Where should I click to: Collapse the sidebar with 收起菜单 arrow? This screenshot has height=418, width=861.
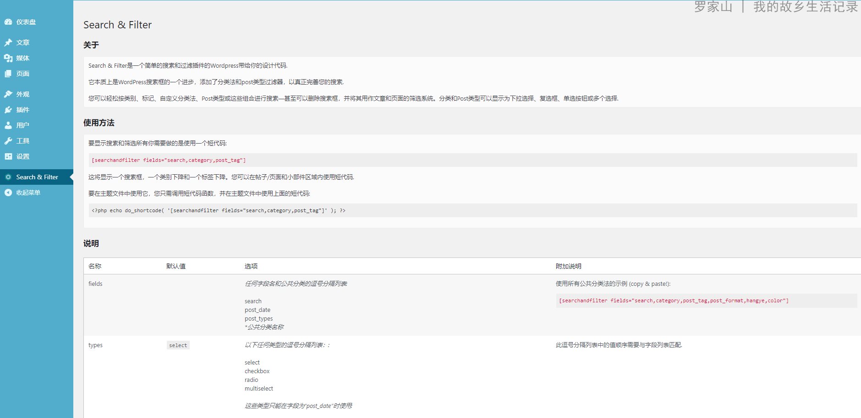[x=8, y=193]
